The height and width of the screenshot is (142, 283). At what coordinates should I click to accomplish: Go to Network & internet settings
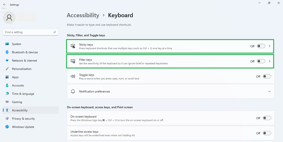31,60
